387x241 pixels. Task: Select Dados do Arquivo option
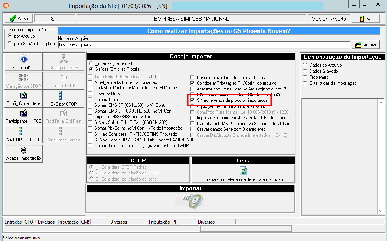click(x=305, y=65)
